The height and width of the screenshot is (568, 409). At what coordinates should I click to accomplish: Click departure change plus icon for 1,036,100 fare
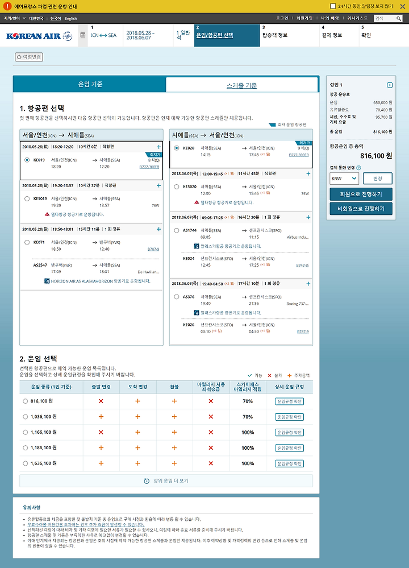coord(101,417)
